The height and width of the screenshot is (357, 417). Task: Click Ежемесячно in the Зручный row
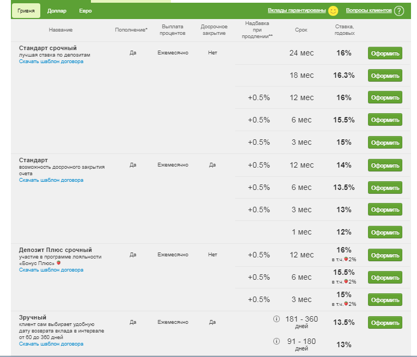click(173, 322)
